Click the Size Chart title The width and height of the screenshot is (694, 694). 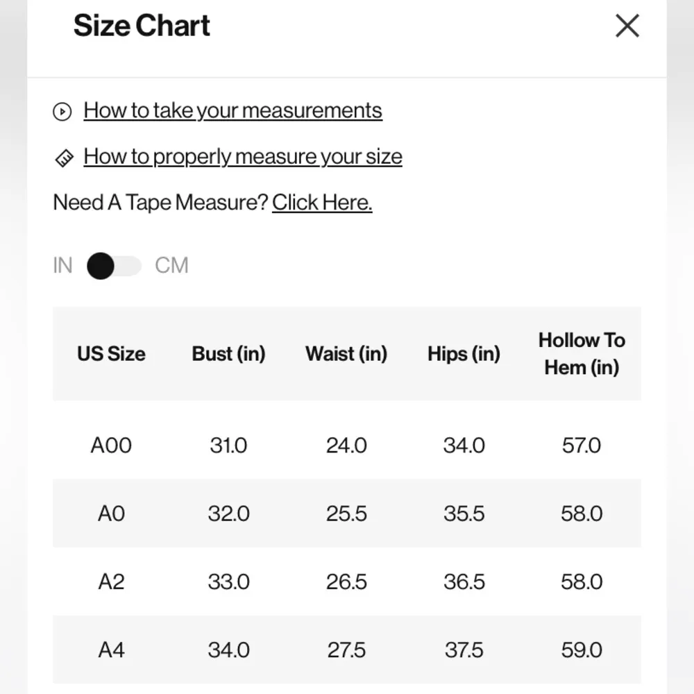point(142,26)
